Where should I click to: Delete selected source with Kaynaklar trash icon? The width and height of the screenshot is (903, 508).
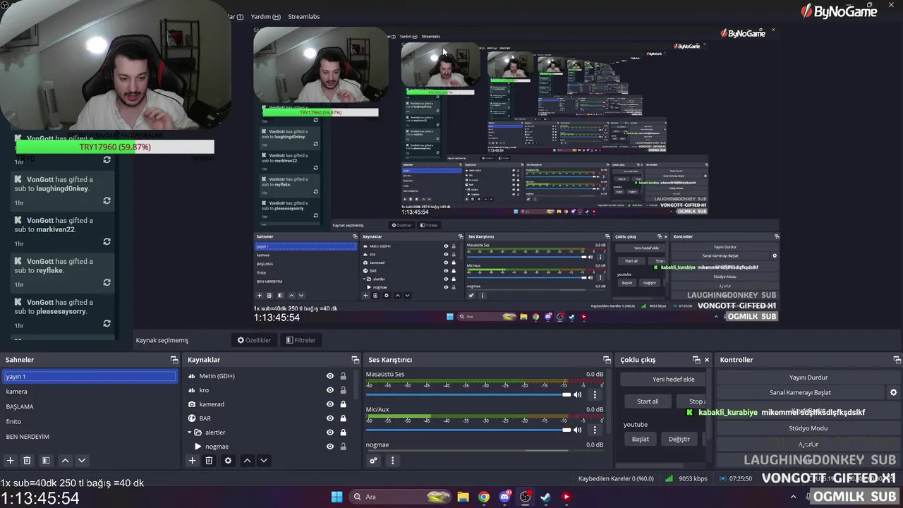[x=209, y=461]
